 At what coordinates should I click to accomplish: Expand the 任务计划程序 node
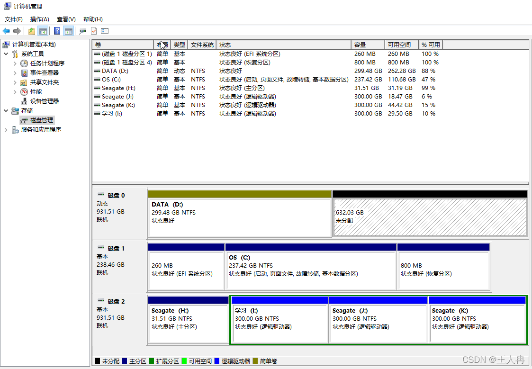click(15, 63)
